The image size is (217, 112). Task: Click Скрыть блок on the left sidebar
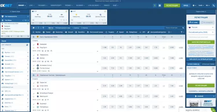pyautogui.click(x=15, y=12)
